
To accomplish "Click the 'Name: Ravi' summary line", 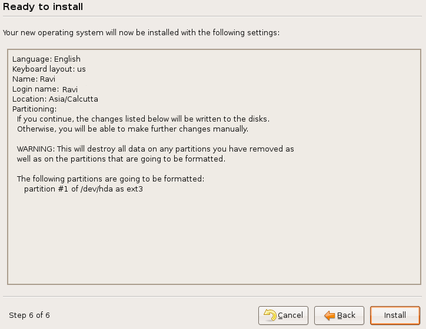I will (34, 79).
